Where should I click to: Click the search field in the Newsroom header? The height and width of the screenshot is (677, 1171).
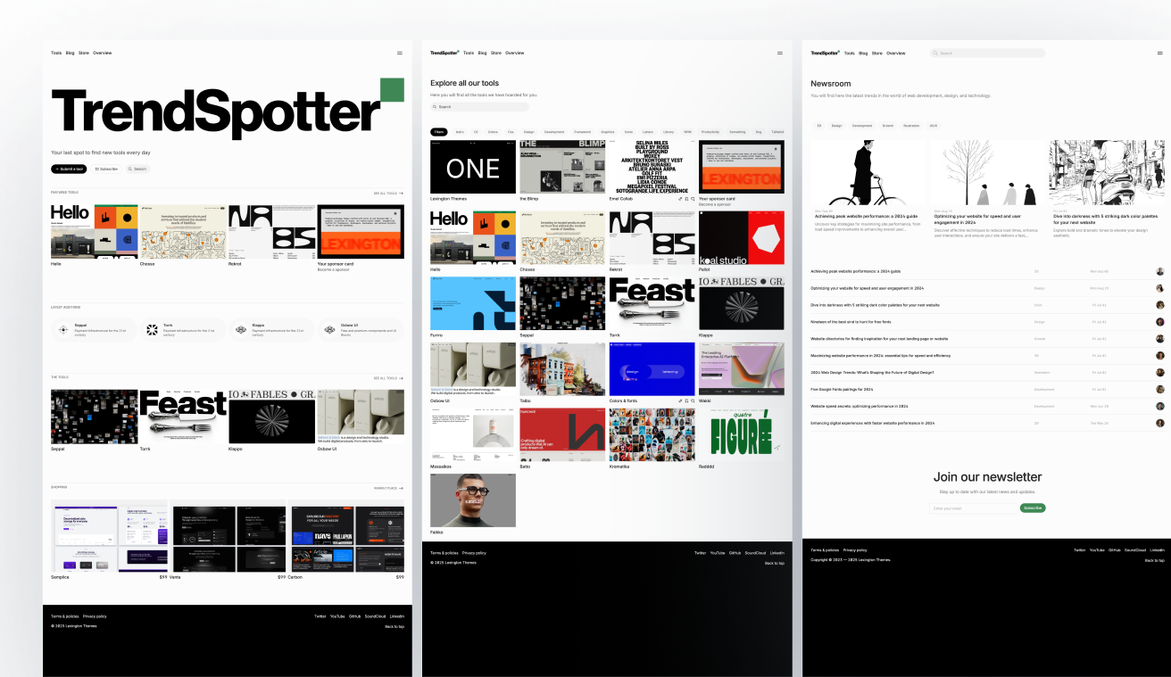(987, 54)
